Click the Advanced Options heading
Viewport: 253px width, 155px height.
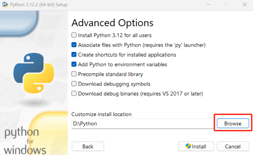[x=112, y=23]
